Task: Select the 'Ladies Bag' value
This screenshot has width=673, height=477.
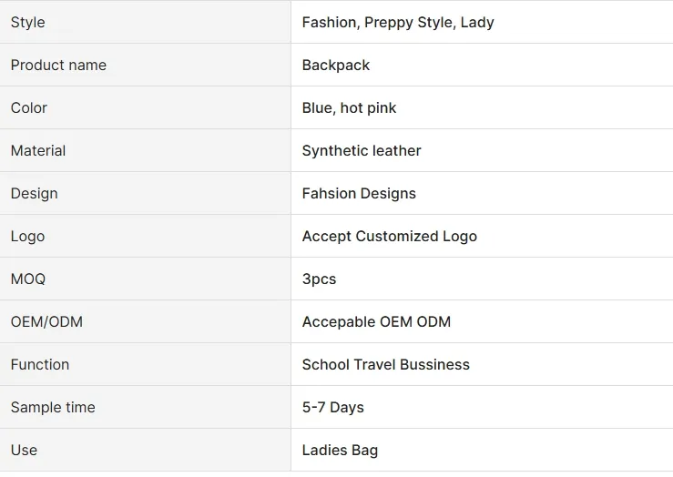Action: tap(340, 450)
